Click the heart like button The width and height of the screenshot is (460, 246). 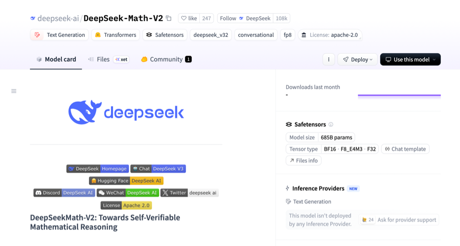pos(188,18)
